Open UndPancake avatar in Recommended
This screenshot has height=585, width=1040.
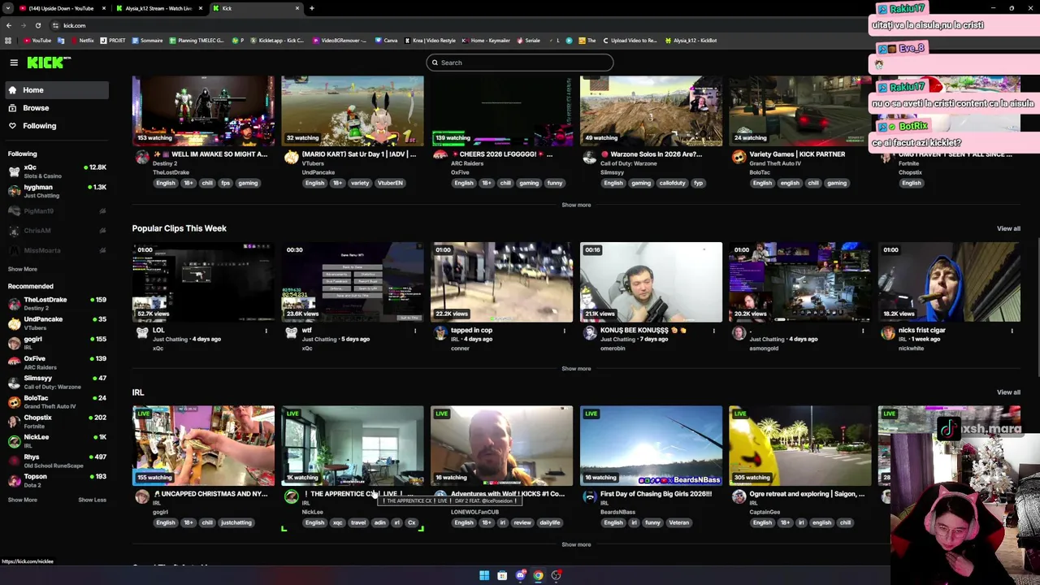click(14, 323)
